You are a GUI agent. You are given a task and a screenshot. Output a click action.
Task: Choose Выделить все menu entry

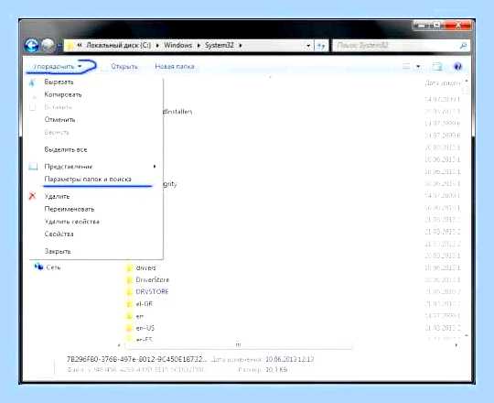[66, 149]
